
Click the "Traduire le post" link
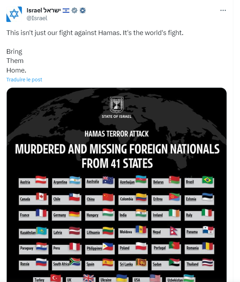(x=24, y=80)
